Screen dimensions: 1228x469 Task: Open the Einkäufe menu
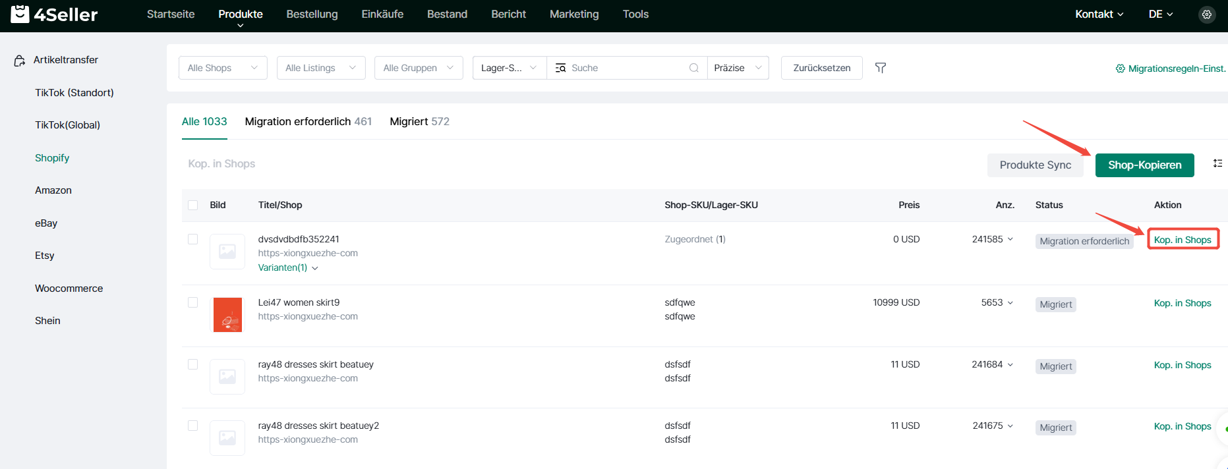(382, 14)
